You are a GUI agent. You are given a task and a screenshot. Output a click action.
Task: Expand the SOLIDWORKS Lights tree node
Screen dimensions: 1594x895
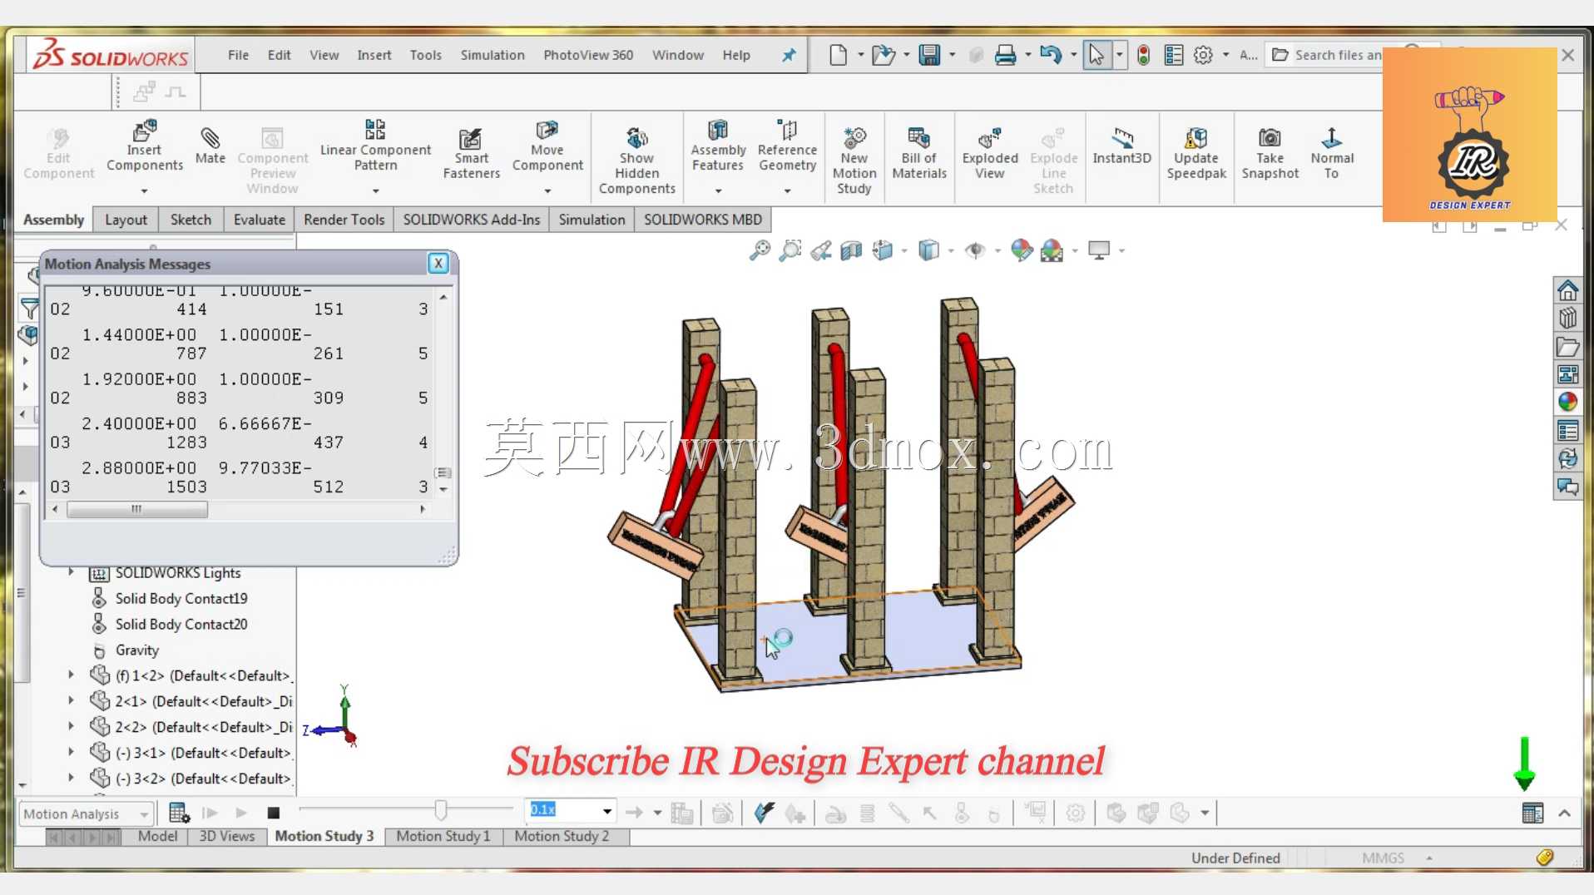click(x=71, y=572)
